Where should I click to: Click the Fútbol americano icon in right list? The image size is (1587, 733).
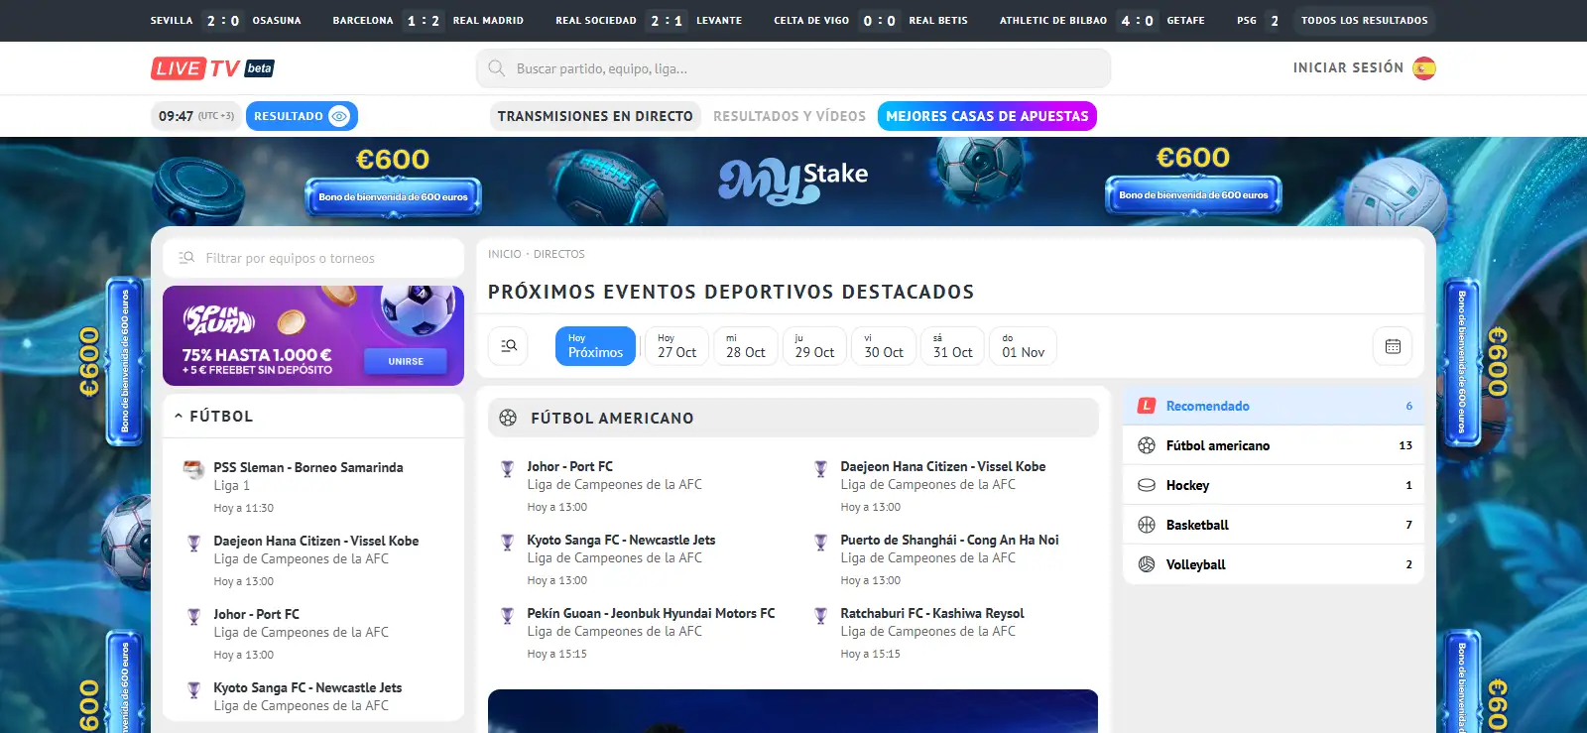coord(1147,445)
